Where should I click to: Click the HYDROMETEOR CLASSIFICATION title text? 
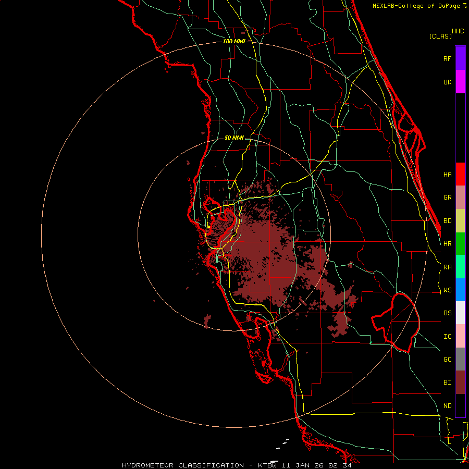pos(183,465)
